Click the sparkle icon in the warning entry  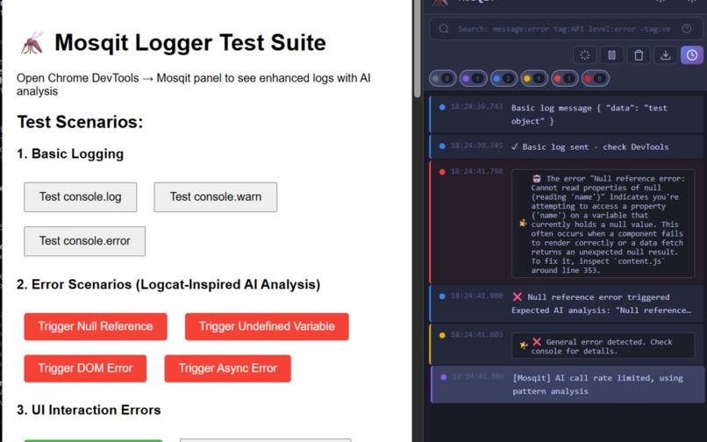(524, 345)
